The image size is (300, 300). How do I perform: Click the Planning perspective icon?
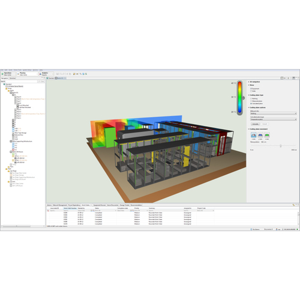click(18, 74)
